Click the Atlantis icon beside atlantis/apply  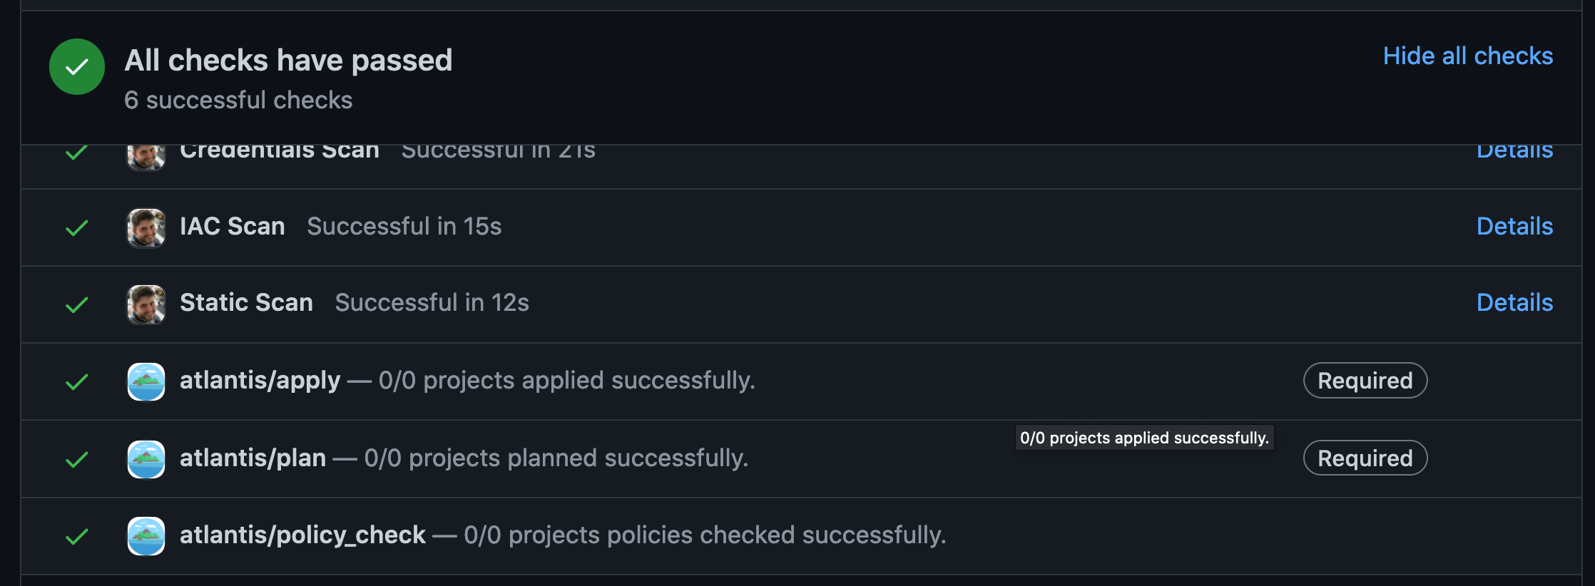[x=146, y=381]
